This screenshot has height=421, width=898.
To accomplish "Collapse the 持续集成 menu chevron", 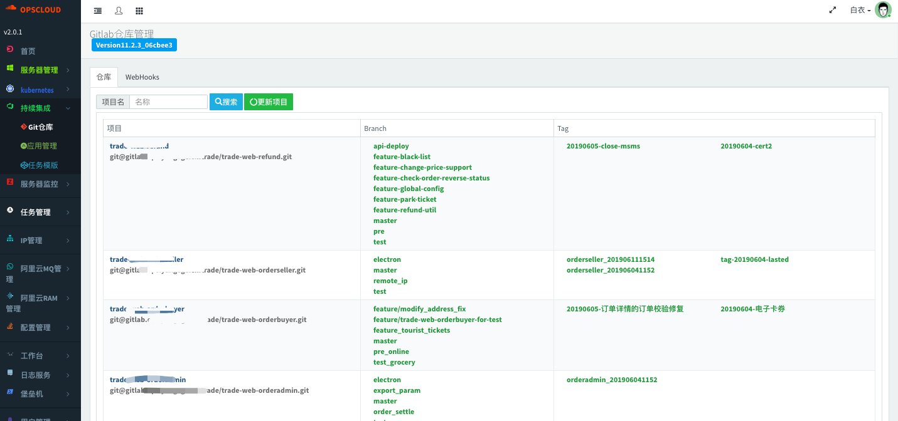I will (x=68, y=108).
